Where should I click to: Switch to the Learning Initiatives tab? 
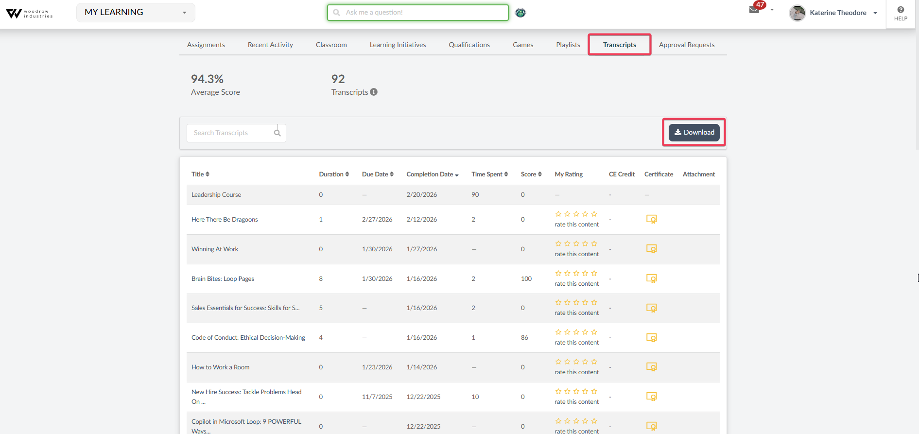398,45
